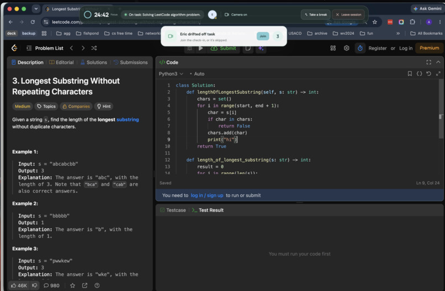
Task: Open the browser apps grid shortcut
Action: coord(44,33)
